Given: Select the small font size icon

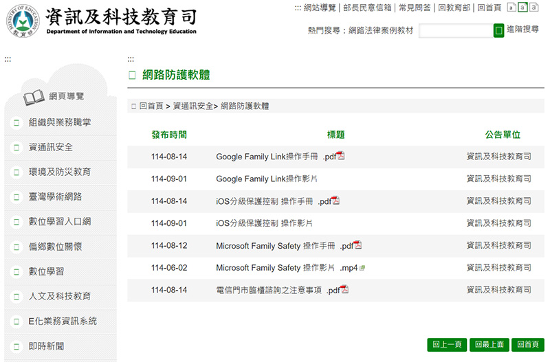Looking at the screenshot, I should [x=511, y=8].
